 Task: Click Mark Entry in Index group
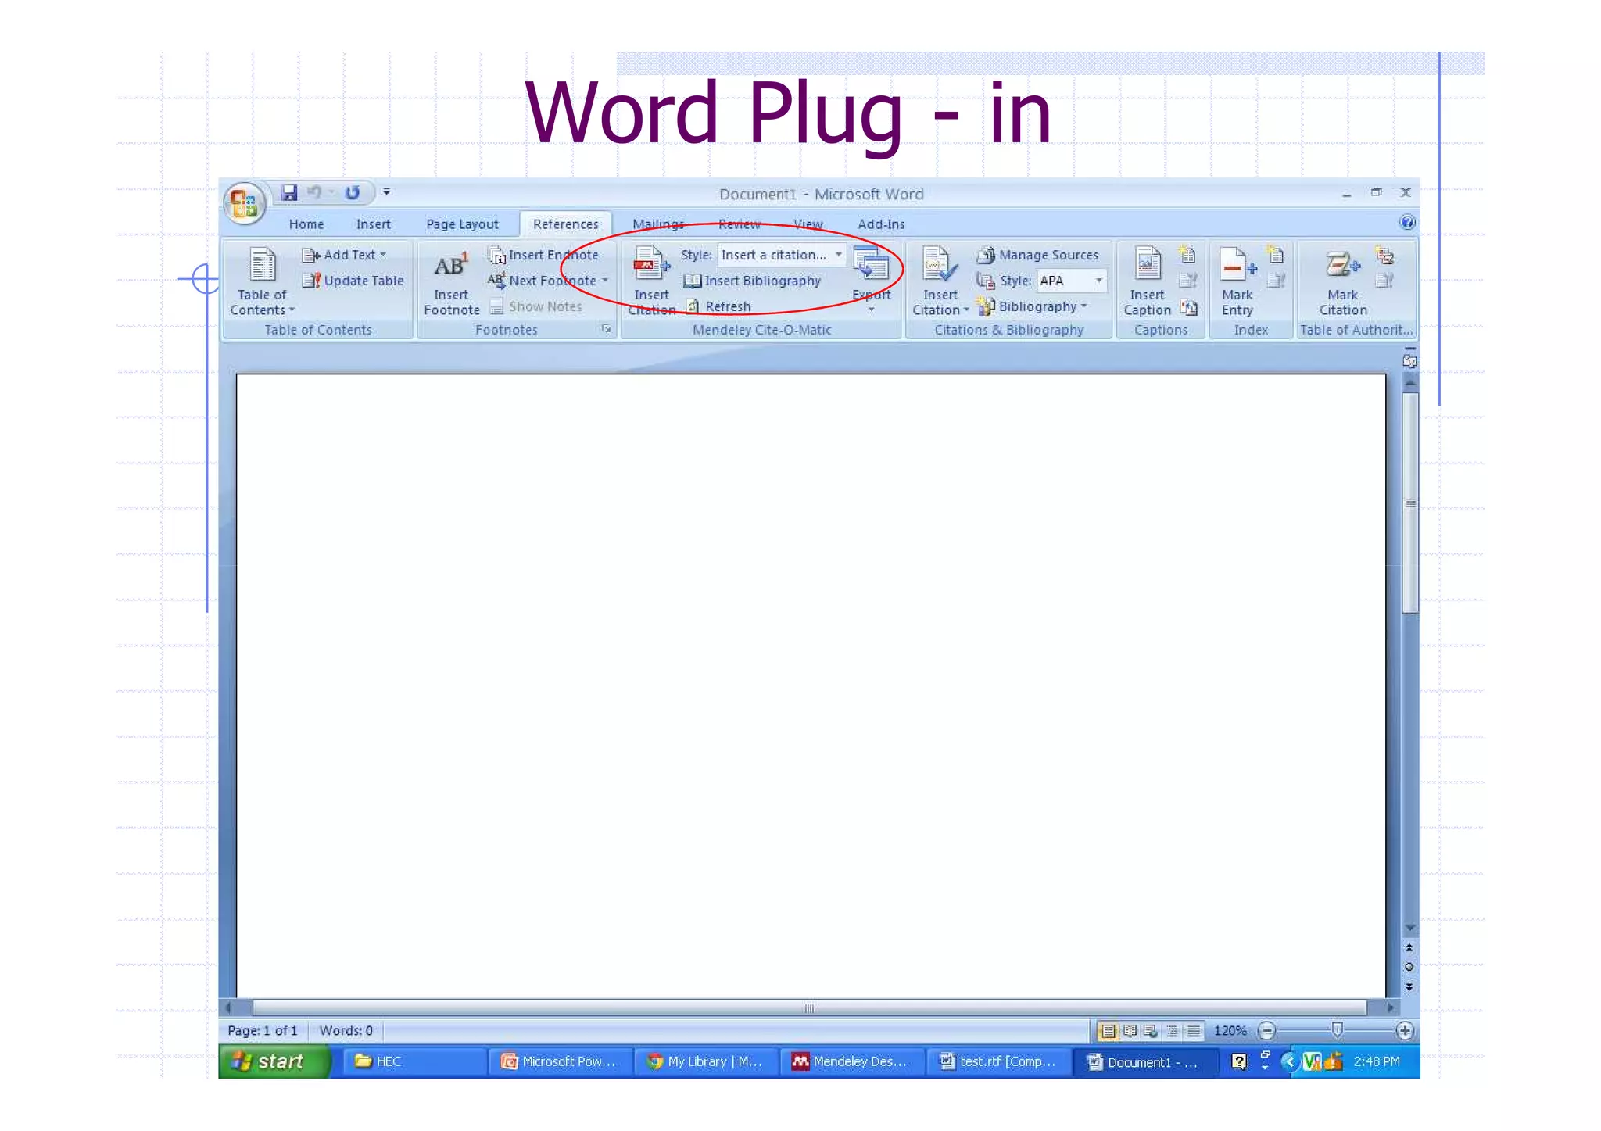tap(1237, 281)
